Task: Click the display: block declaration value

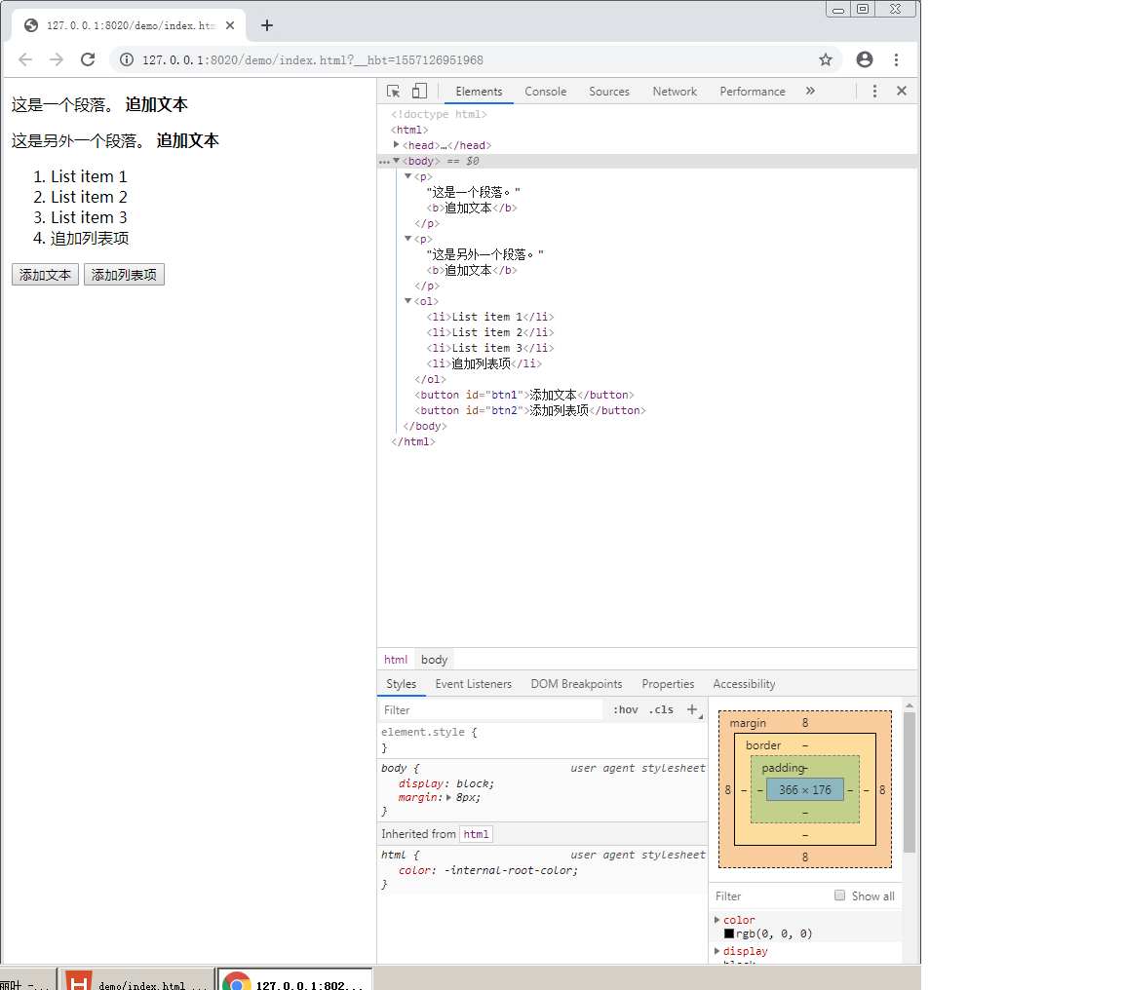Action: click(474, 783)
